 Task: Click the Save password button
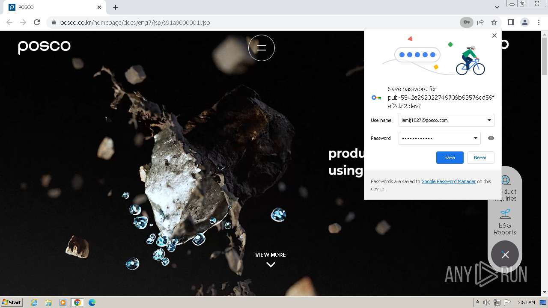tap(450, 157)
